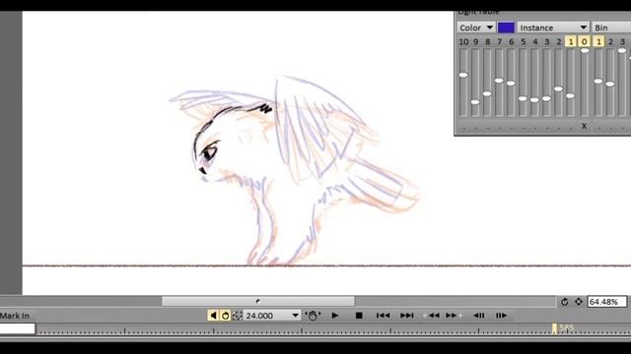The image size is (631, 354).
Task: Click opacity slider under frame 5
Action: (523, 83)
